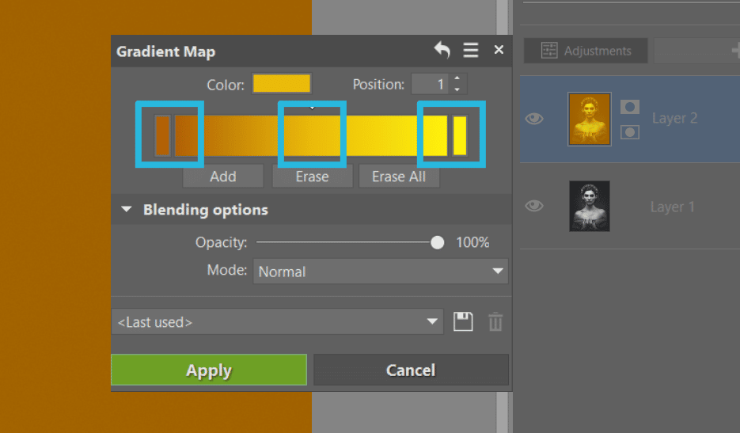The image size is (740, 433).
Task: Close the Gradient Map dialog
Action: (499, 50)
